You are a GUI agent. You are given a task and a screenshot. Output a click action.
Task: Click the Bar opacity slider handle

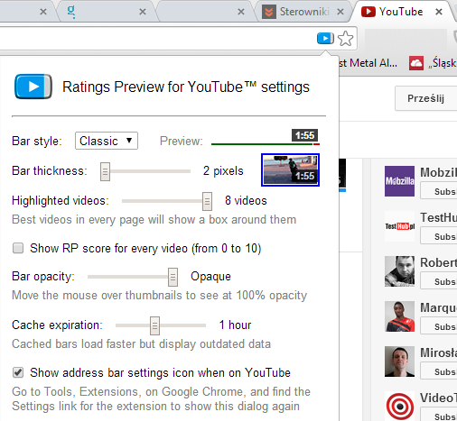[173, 277]
